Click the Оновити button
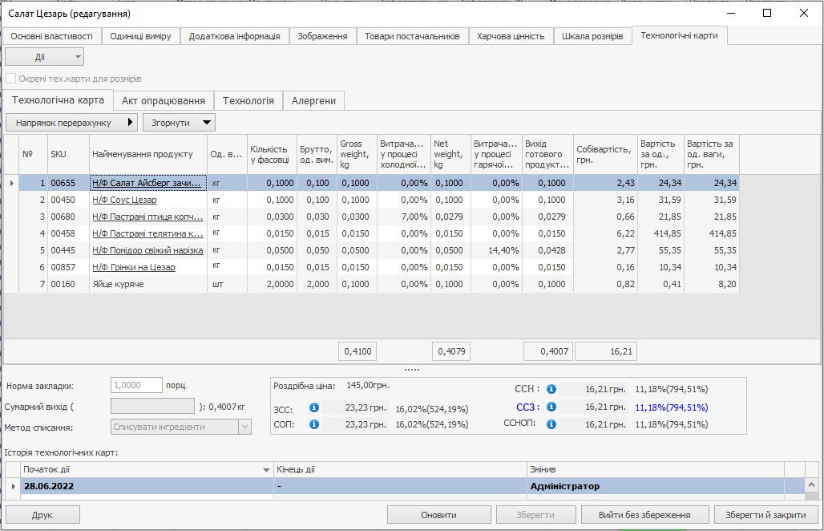824x531 pixels. pyautogui.click(x=438, y=515)
